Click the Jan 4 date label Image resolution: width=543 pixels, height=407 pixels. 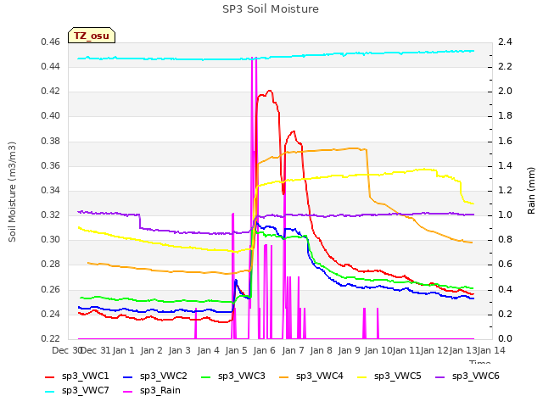[x=208, y=350]
